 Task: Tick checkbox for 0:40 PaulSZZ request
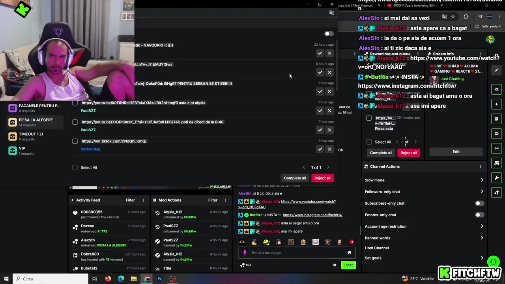pos(75,122)
